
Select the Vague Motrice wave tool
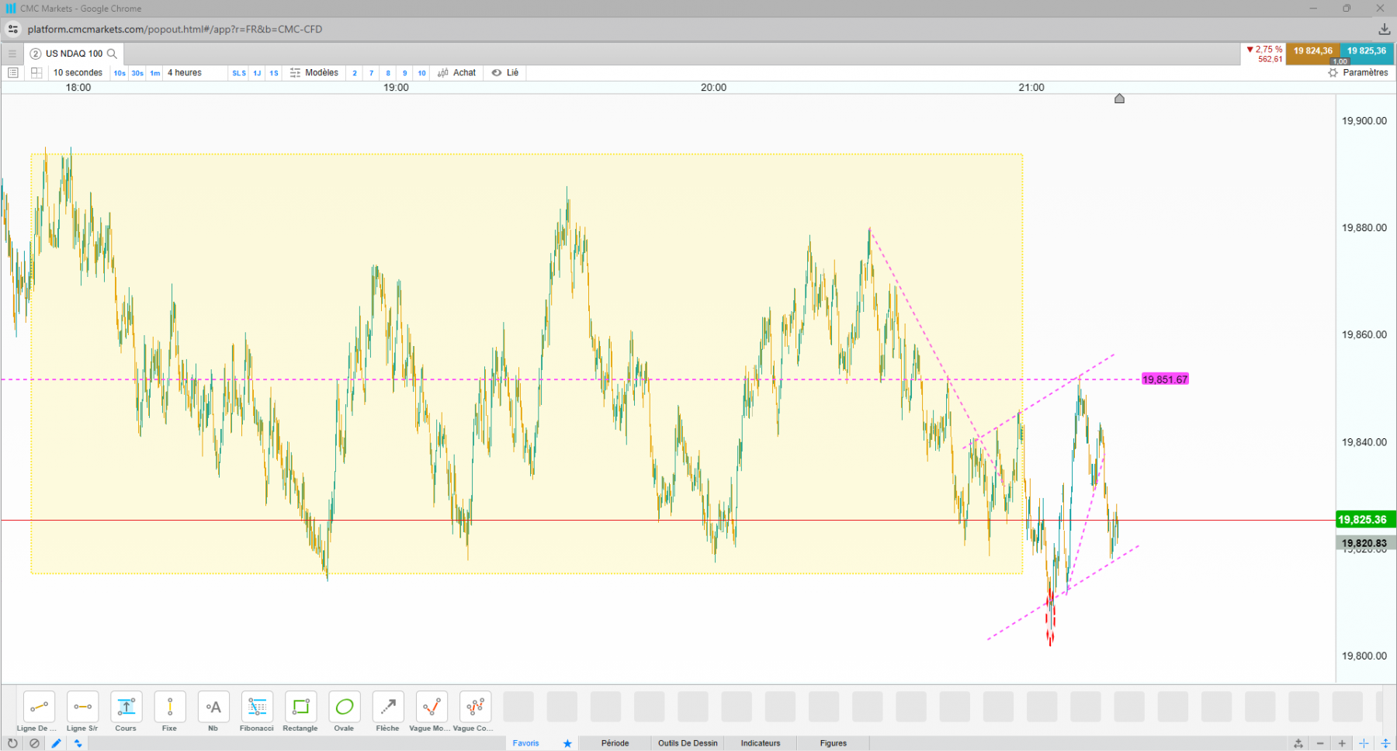432,707
